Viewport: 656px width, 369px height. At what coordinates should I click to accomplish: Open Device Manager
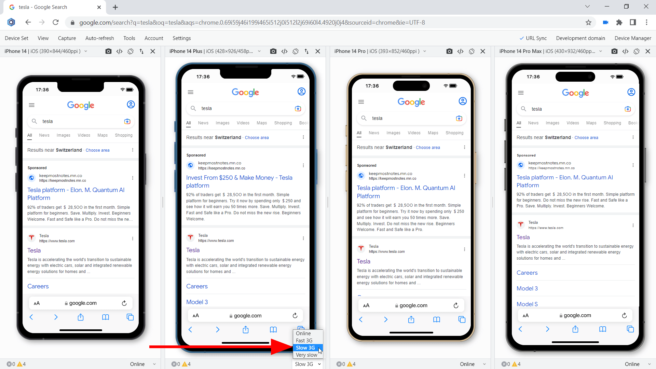click(x=632, y=38)
